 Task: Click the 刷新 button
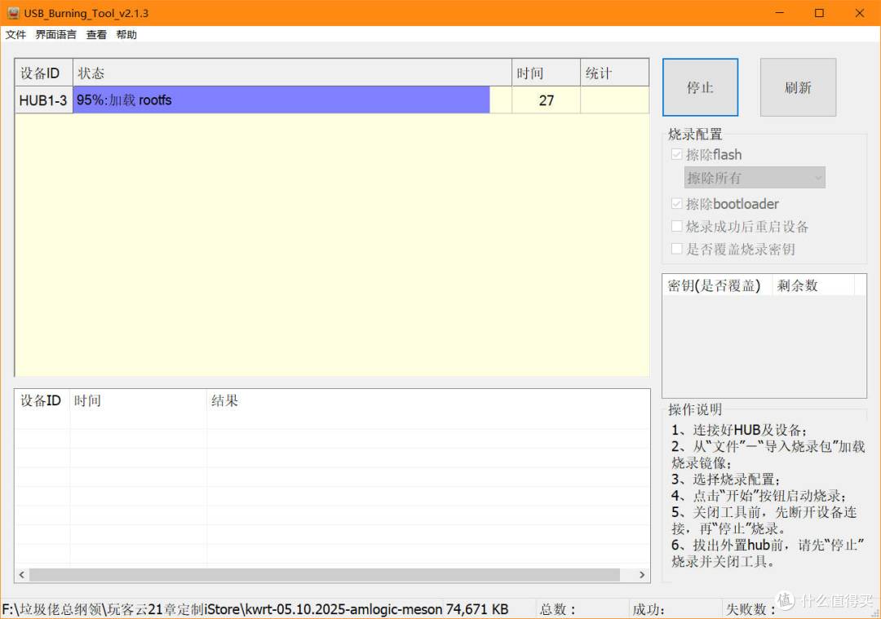click(798, 87)
